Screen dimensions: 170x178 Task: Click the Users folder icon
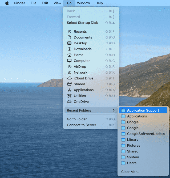click(123, 163)
